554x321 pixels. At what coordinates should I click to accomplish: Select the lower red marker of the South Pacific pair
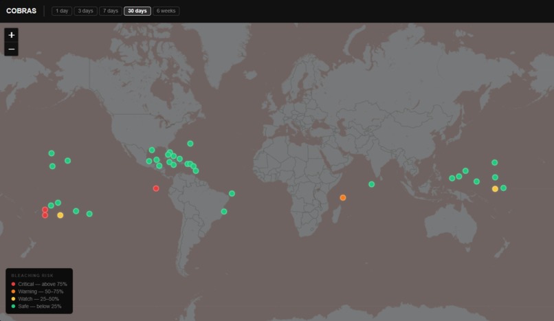pyautogui.click(x=45, y=215)
